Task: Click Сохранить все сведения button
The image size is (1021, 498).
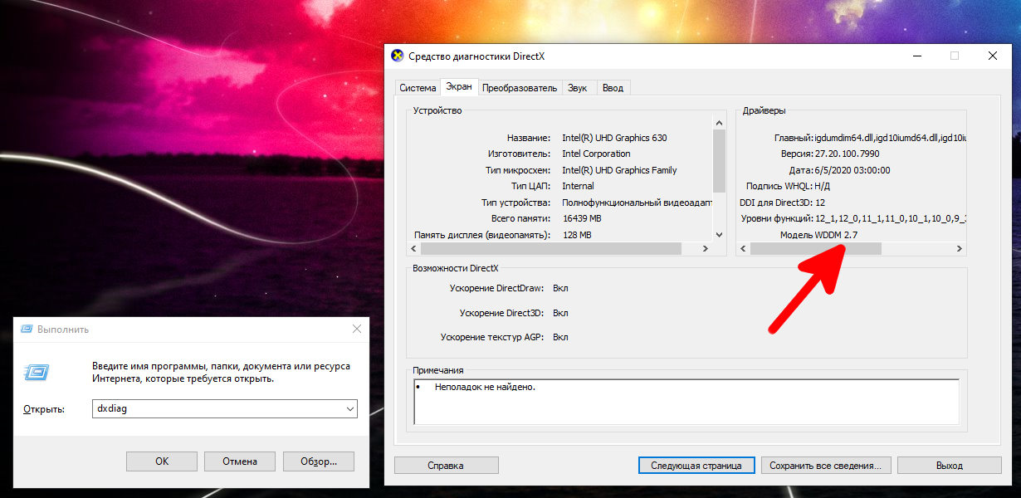Action: click(826, 466)
